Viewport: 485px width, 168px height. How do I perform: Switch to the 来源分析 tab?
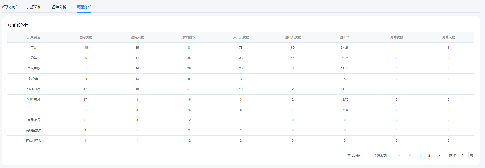click(34, 7)
